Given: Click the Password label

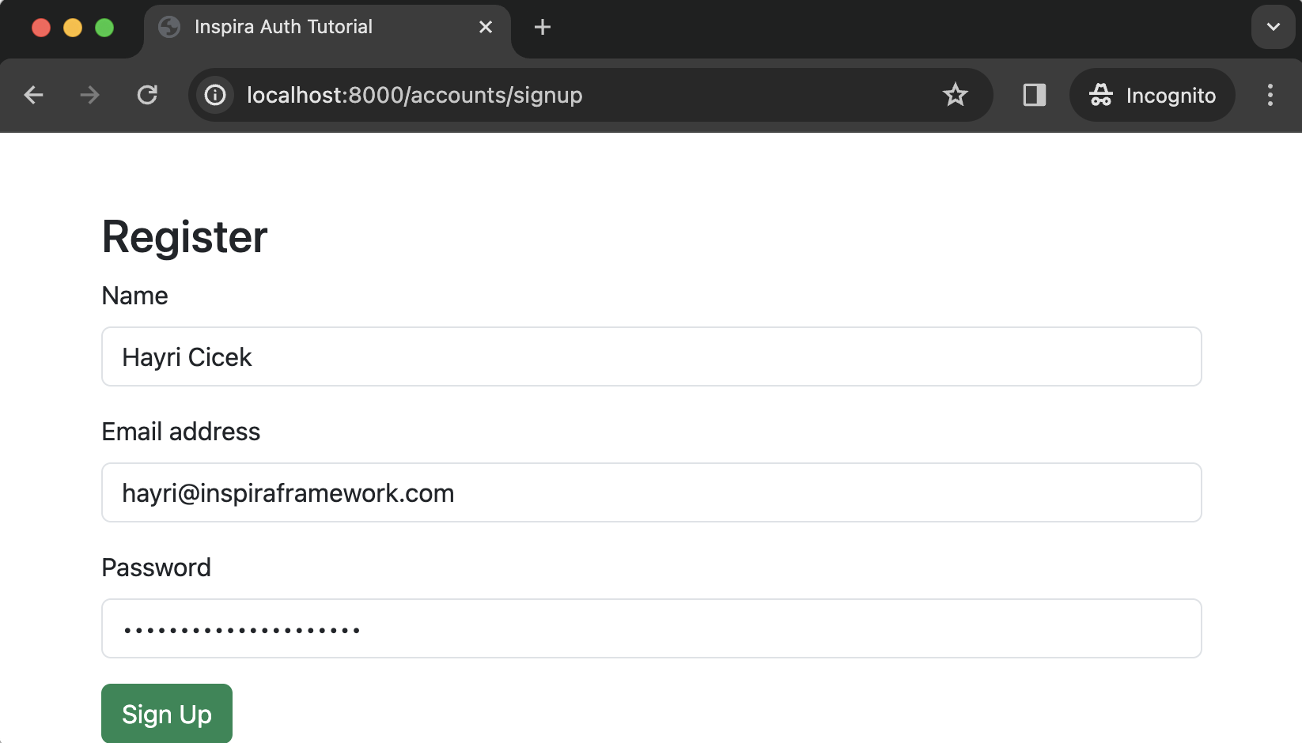Looking at the screenshot, I should (x=157, y=568).
